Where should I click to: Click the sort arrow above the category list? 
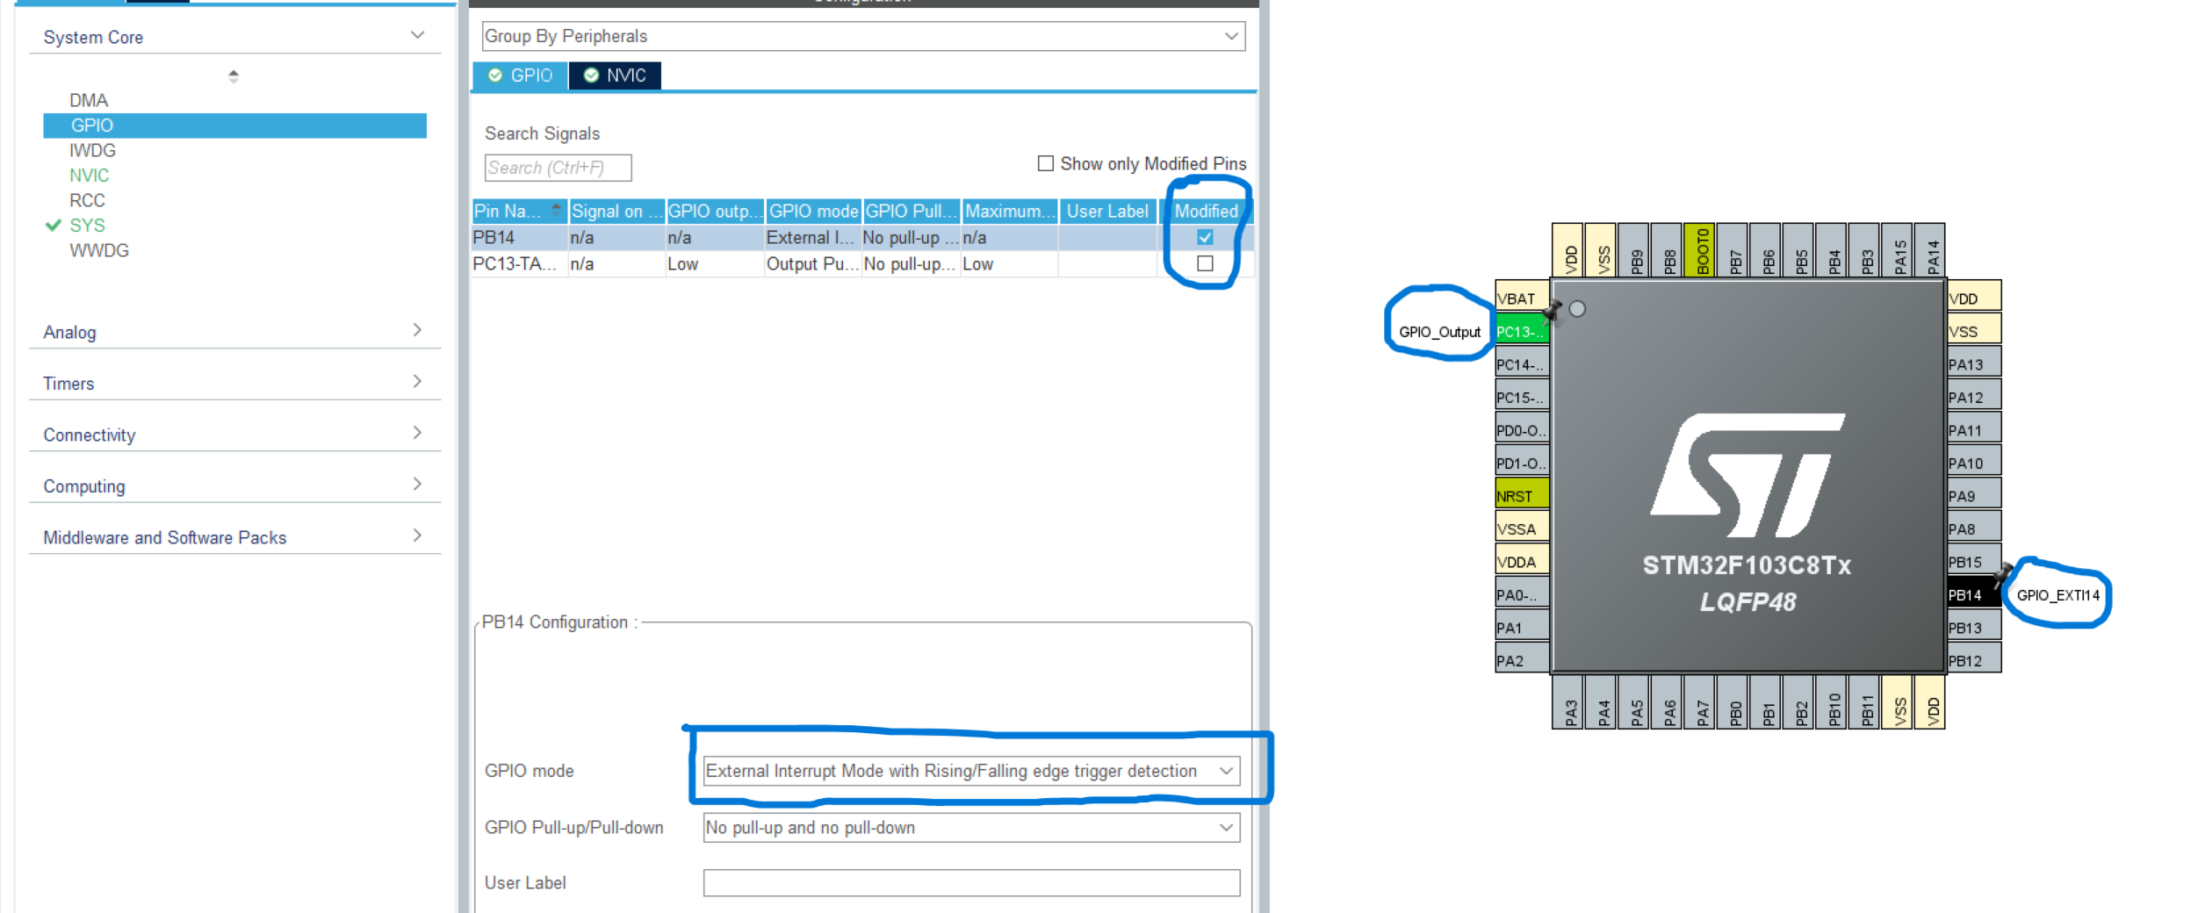click(x=233, y=76)
